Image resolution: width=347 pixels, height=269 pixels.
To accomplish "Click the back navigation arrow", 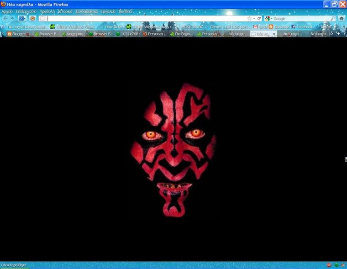I will pos(5,19).
